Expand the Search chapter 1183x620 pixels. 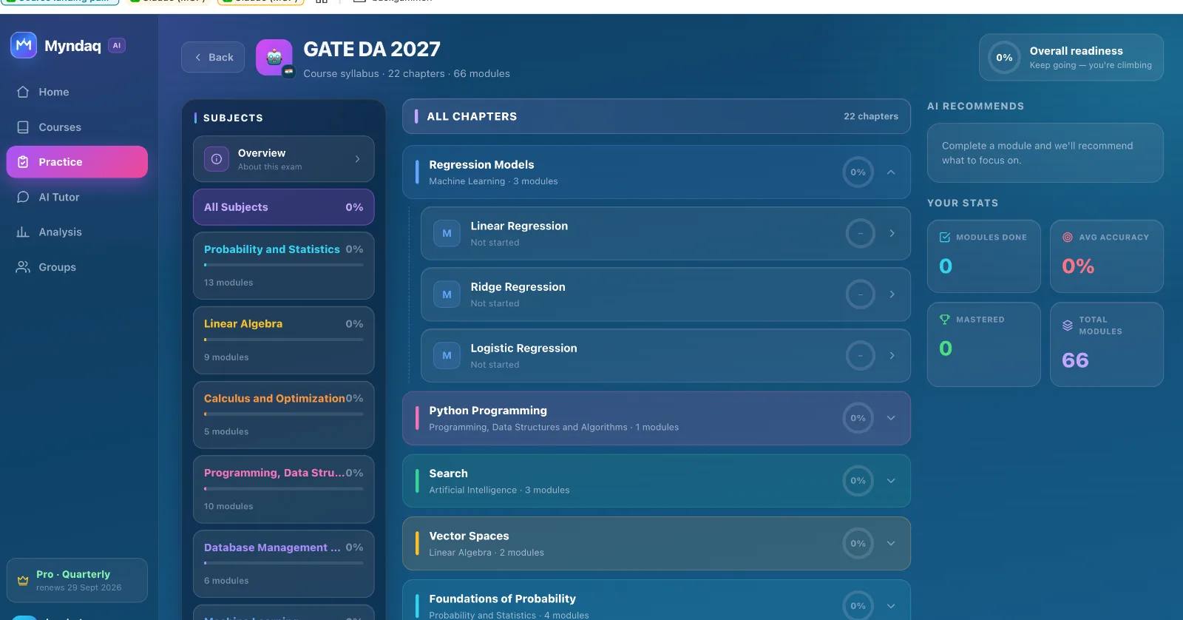tap(657, 481)
